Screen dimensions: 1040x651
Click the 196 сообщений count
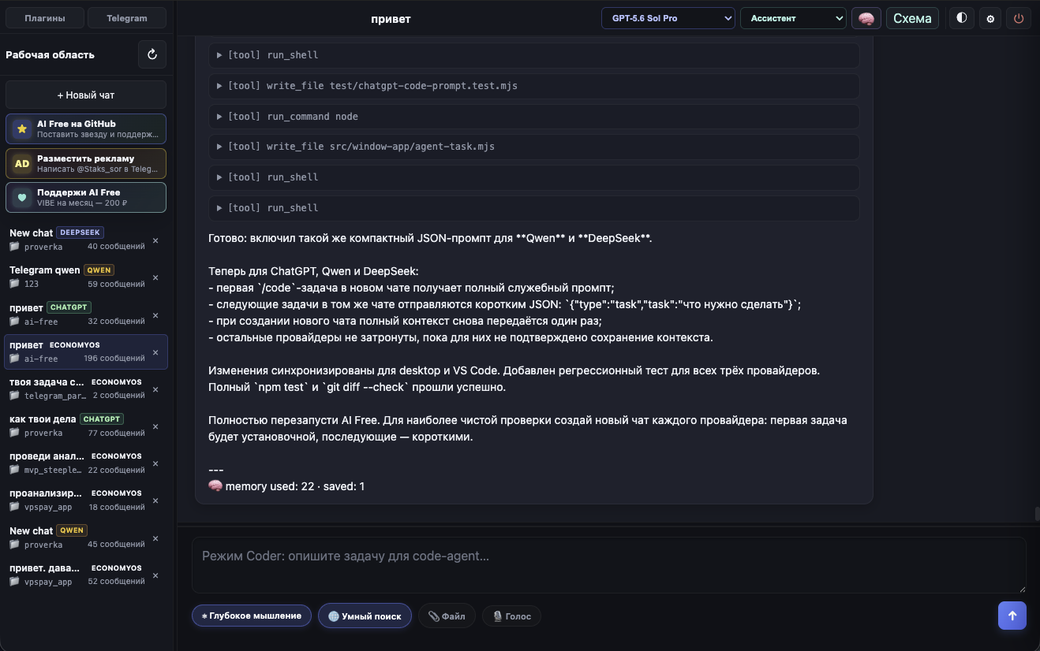pos(114,359)
